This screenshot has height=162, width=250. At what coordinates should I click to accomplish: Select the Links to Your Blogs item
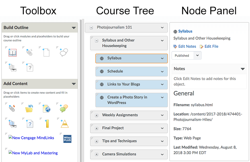(124, 84)
